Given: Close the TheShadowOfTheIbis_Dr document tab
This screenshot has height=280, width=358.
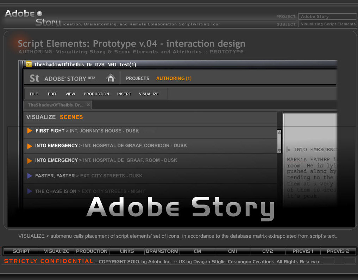Looking at the screenshot, I should (88, 105).
